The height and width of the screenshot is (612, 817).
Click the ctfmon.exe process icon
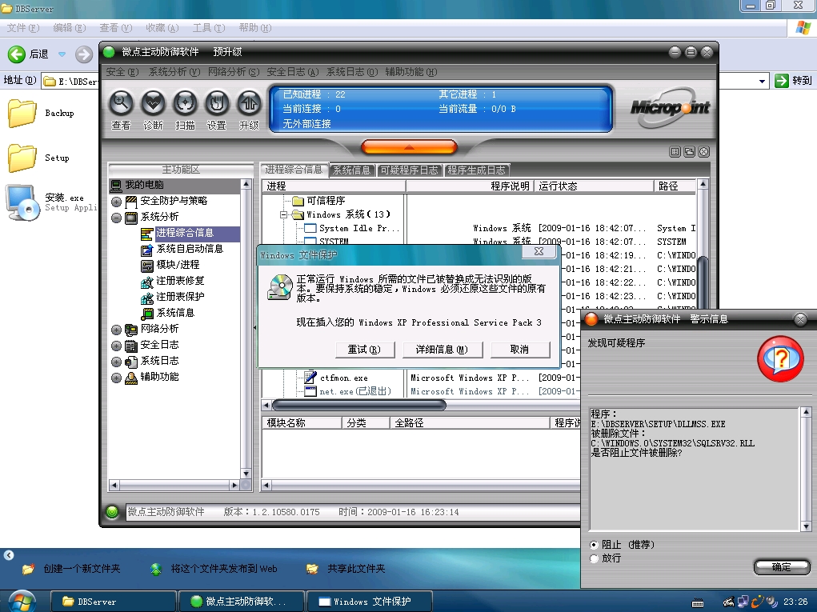pyautogui.click(x=310, y=377)
